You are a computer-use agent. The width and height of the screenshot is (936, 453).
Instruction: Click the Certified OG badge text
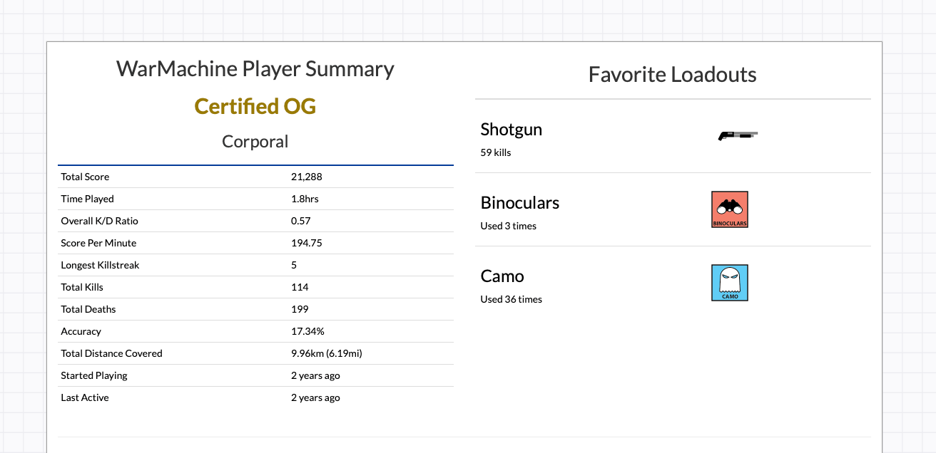pos(255,106)
